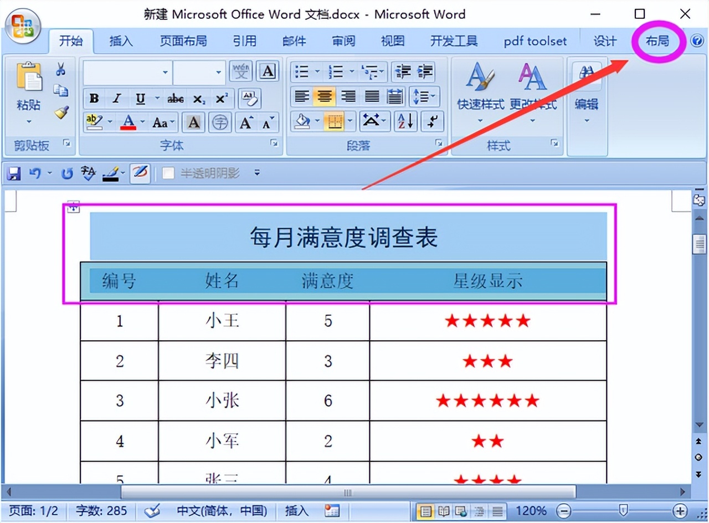Click the 快速样式 button
The image size is (709, 523).
click(x=480, y=91)
